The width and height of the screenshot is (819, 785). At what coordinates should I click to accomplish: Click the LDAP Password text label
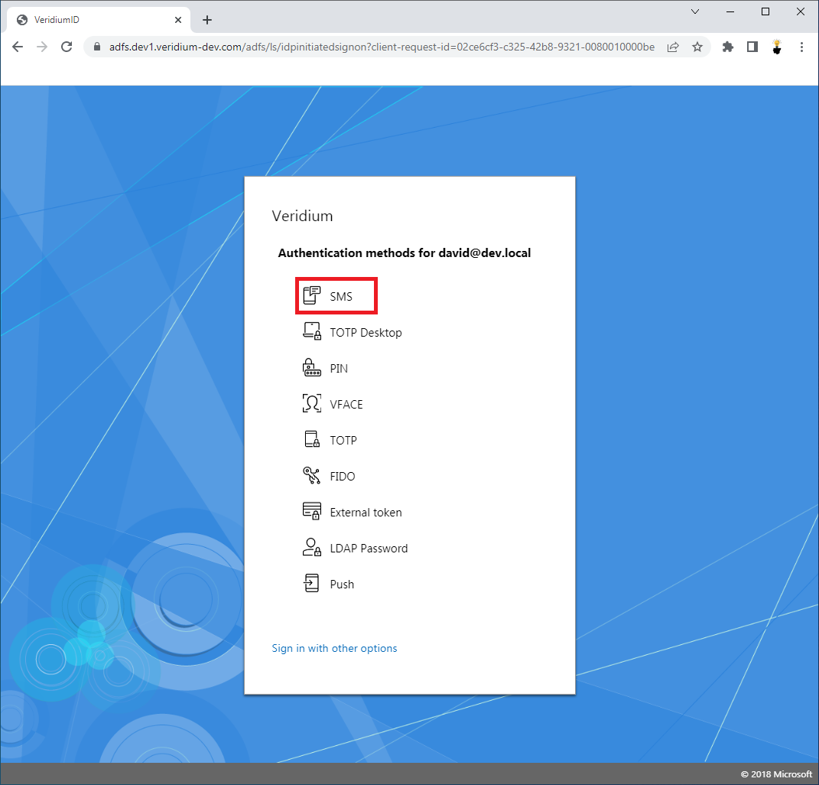point(369,549)
